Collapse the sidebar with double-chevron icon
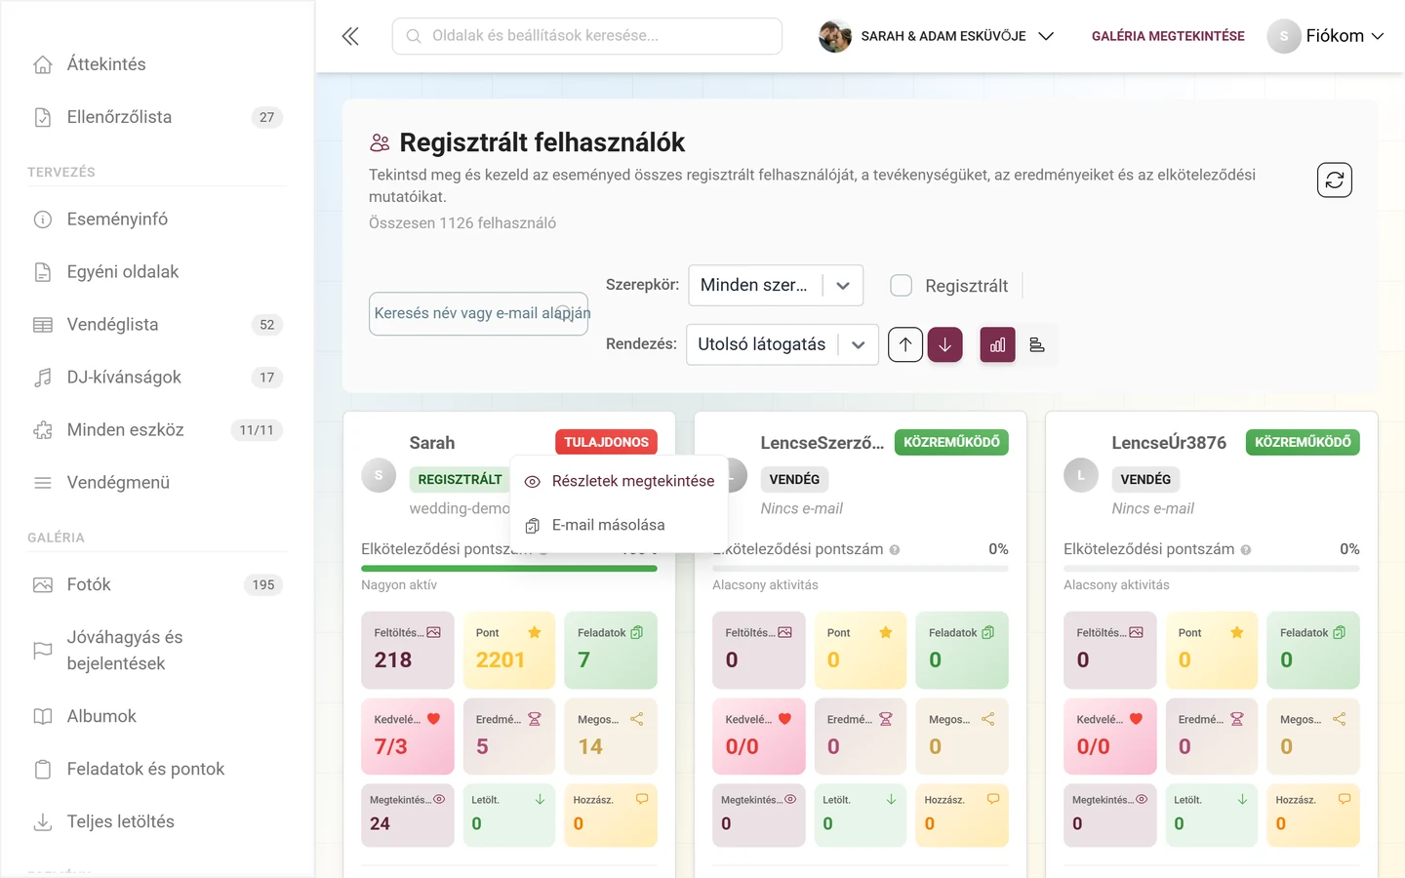The width and height of the screenshot is (1405, 878). pos(350,36)
